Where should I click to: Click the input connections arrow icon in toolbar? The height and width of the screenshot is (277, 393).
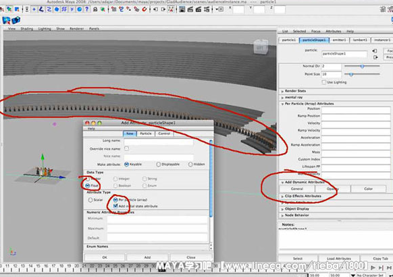(x=155, y=9)
